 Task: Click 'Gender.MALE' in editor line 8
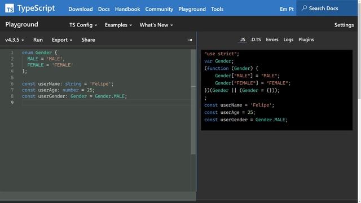pos(110,96)
